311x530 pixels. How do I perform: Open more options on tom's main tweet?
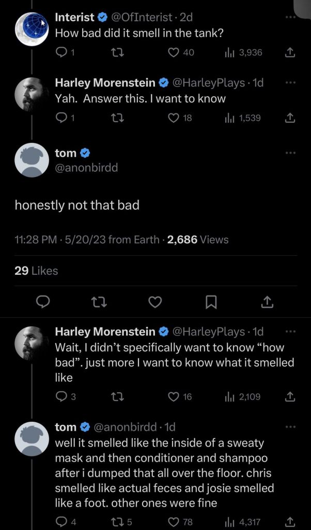coord(290,153)
